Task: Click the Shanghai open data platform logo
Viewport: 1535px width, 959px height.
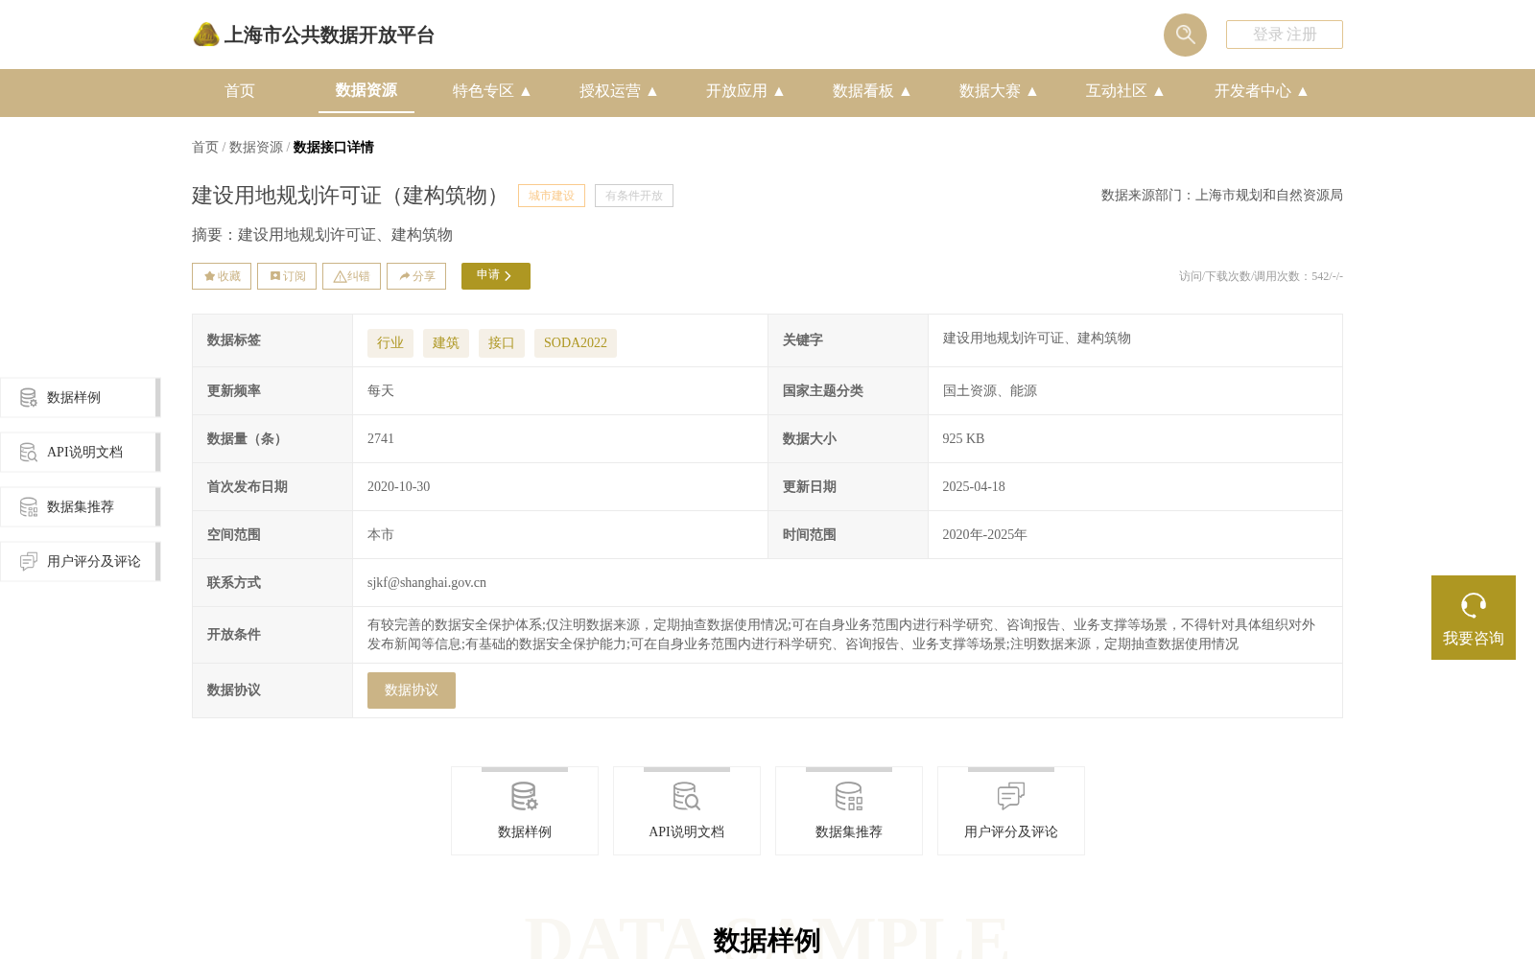Action: 206,35
